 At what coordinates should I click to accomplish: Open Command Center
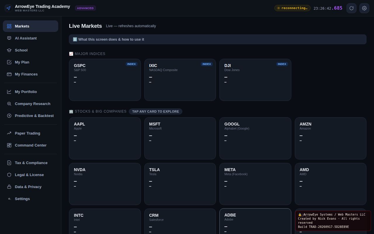pyautogui.click(x=30, y=145)
